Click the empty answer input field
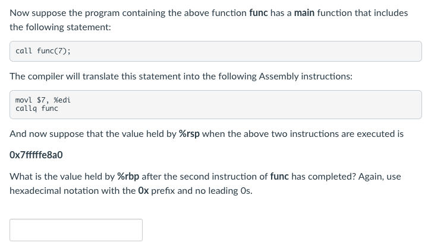Image resolution: width=428 pixels, height=246 pixels. (76, 230)
